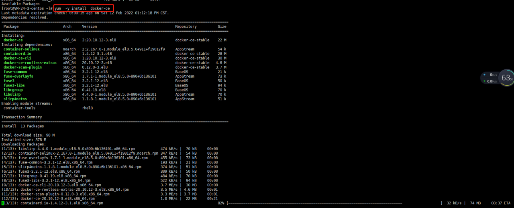The height and width of the screenshot is (208, 514).
Task: Click version '1.4.12-3.1.el8' cell
Action: 97,54
